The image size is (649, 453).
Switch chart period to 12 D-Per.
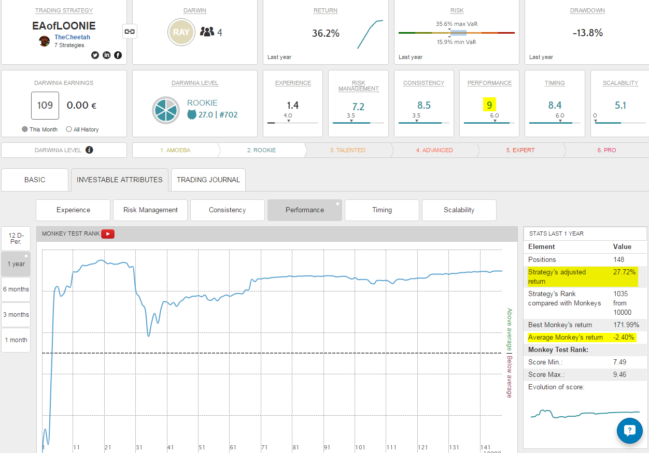tap(16, 239)
